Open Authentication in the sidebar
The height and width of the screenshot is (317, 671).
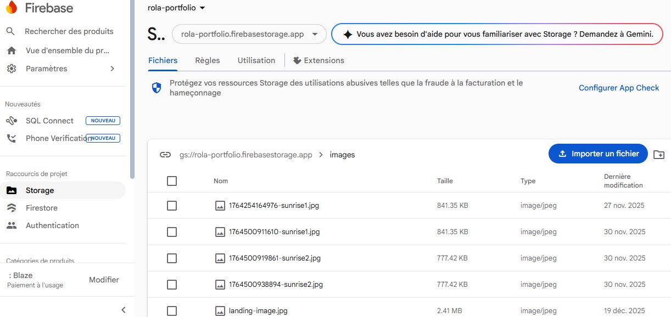pos(63,225)
